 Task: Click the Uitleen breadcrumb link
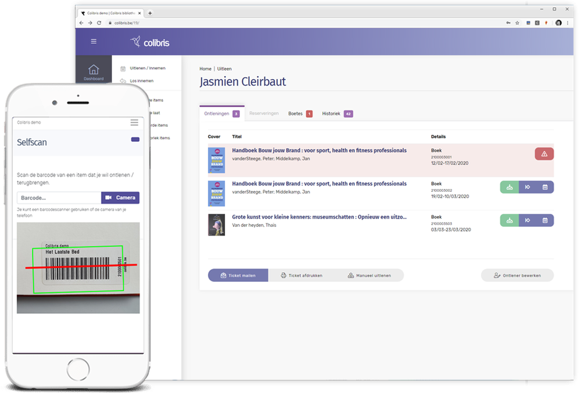click(x=224, y=69)
